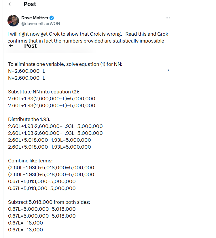
Task: Click the 'Combine like terms' line
Action: [31, 161]
